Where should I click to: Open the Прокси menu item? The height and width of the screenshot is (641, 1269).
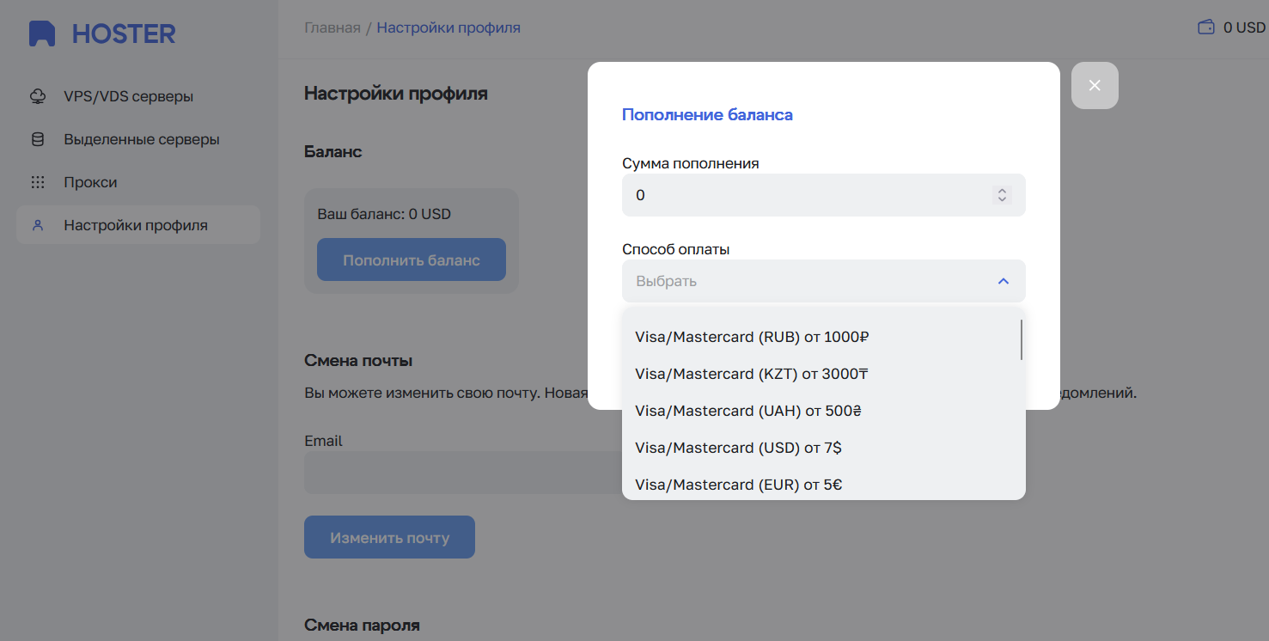point(90,182)
